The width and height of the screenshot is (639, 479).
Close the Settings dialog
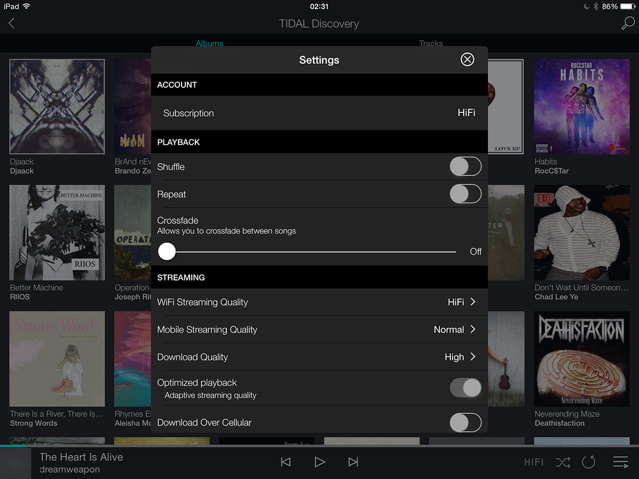(467, 59)
